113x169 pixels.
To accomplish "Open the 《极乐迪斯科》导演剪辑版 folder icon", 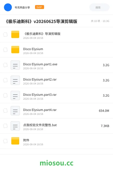I will pos(15,34).
